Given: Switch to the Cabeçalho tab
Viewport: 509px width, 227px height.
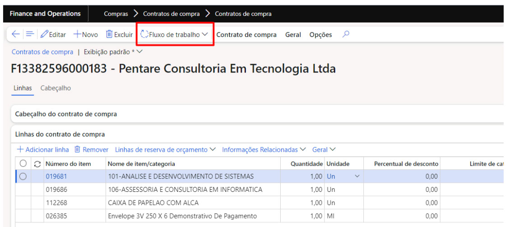Looking at the screenshot, I should pos(56,88).
